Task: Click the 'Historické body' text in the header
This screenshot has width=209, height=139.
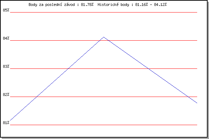Action: (x=114, y=5)
